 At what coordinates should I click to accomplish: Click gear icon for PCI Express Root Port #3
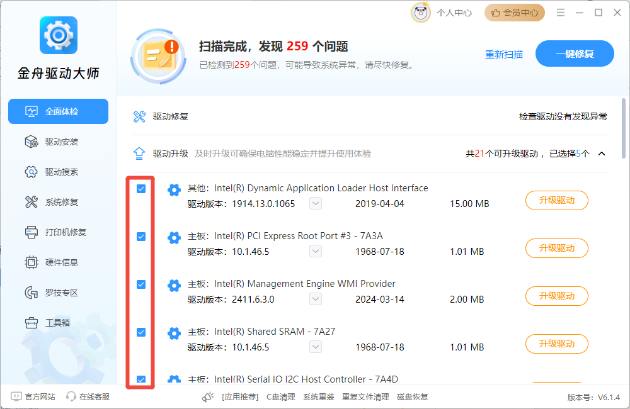click(x=174, y=238)
